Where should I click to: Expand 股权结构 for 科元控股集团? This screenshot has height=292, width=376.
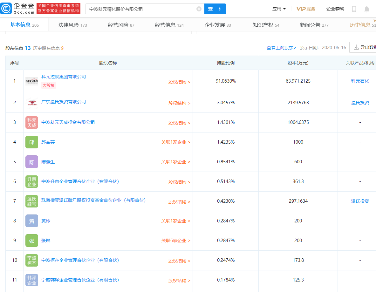(179, 82)
